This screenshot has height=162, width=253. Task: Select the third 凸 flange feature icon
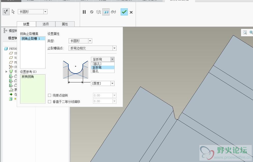(11, 85)
